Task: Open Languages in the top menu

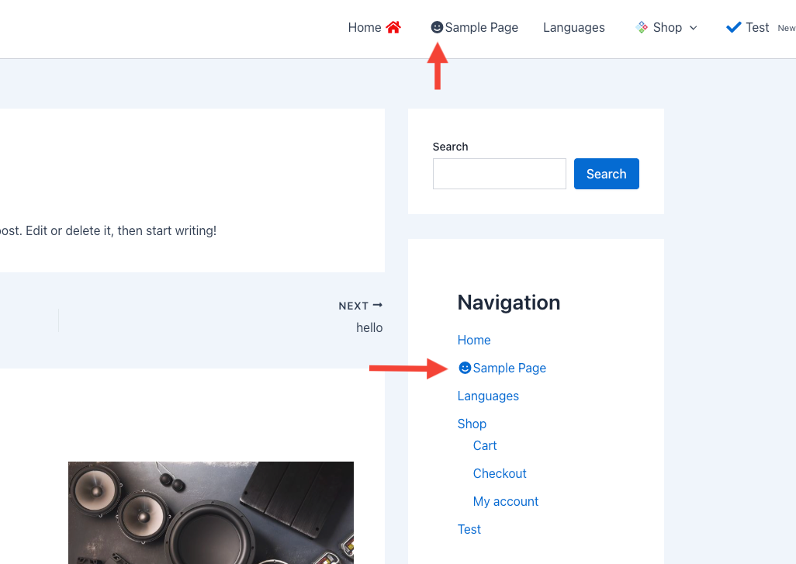Action: (x=573, y=27)
